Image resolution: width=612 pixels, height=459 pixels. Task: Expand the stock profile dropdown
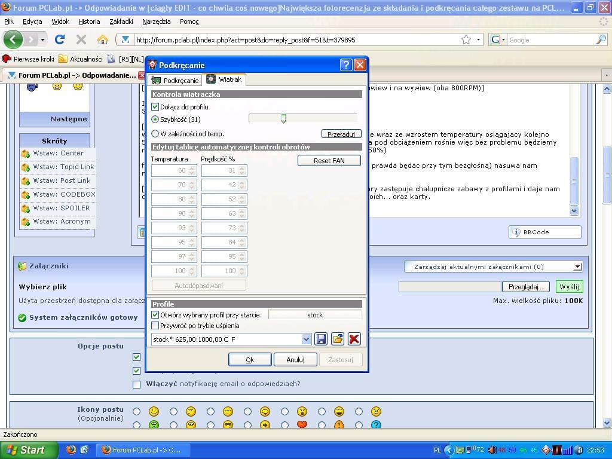pos(306,339)
